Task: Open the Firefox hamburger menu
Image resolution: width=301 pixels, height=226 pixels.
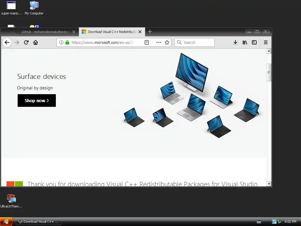Action: coord(266,42)
